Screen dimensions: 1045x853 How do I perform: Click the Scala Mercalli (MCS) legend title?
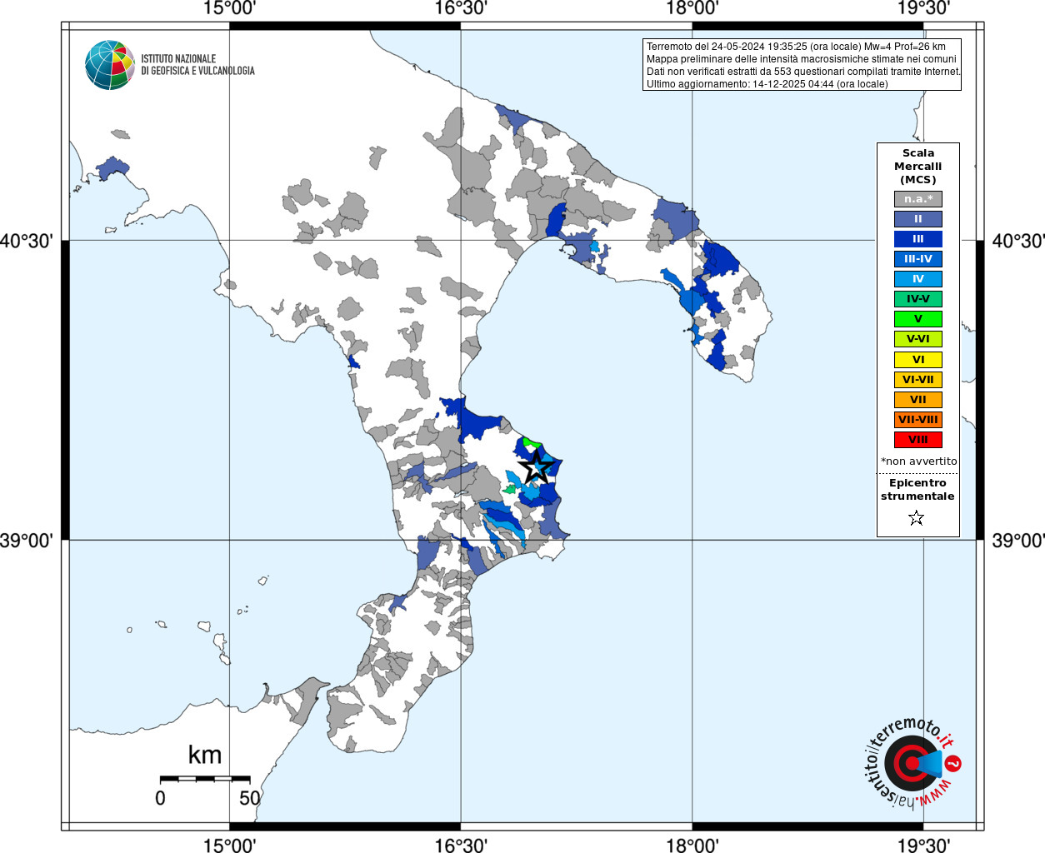[x=917, y=167]
